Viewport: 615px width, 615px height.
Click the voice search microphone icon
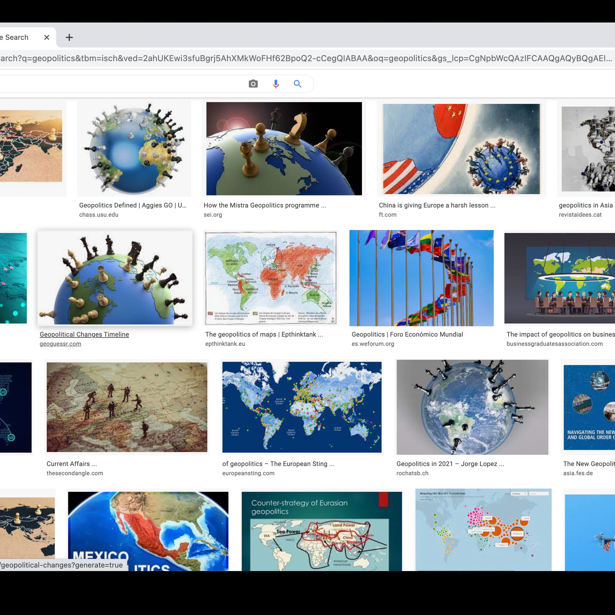(x=276, y=84)
